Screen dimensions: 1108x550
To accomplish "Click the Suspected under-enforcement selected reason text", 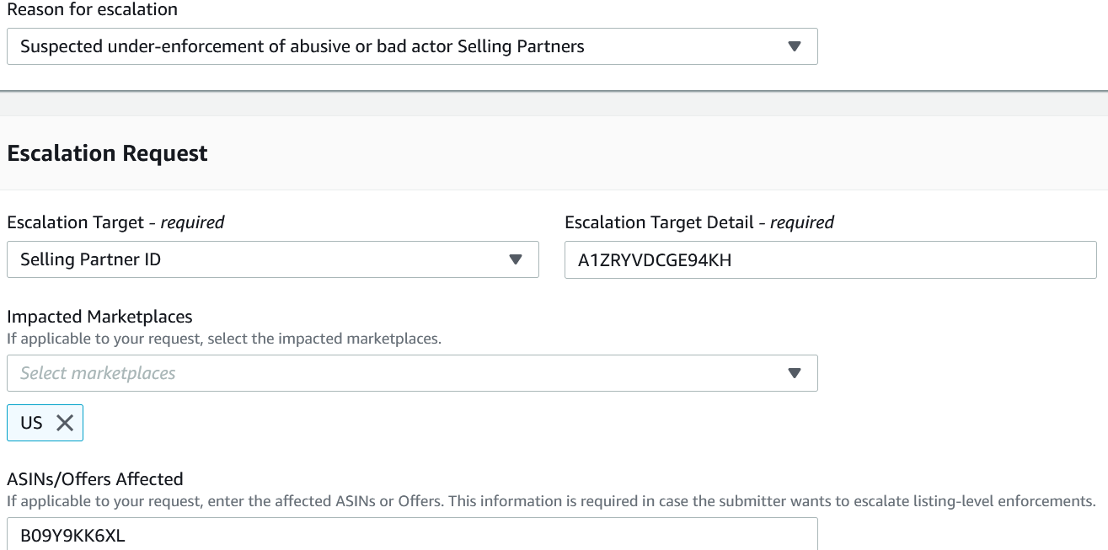I will coord(302,46).
